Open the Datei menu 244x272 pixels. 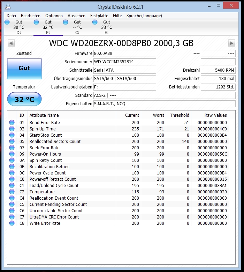pyautogui.click(x=11, y=16)
